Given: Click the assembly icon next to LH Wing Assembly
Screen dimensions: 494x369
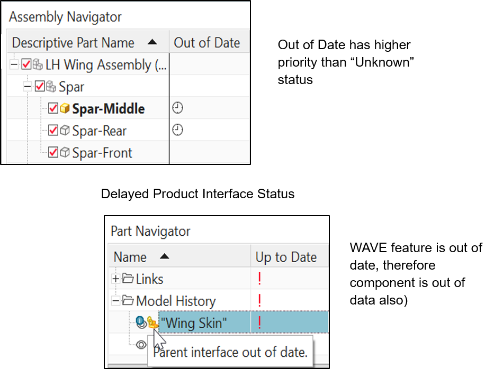Looking at the screenshot, I should click(x=38, y=64).
